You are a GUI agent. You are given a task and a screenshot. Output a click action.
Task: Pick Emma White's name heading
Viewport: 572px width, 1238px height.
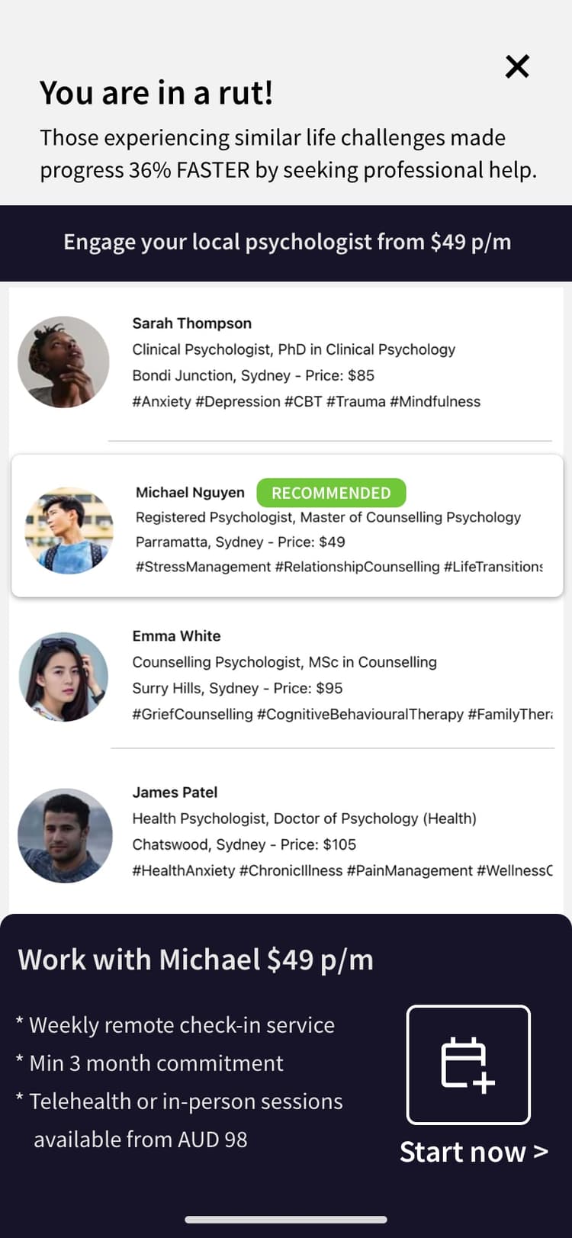click(x=176, y=636)
